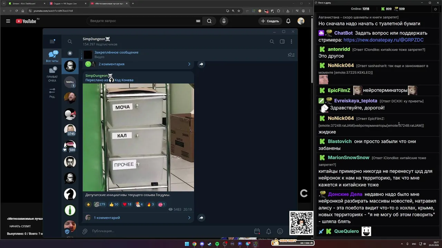Toggle the Telegram right sidebar panel

(282, 42)
